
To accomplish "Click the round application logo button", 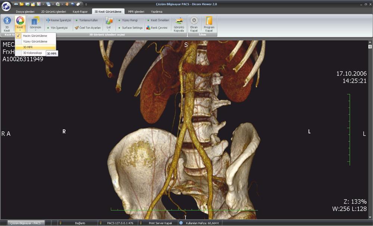I will coord(6,6).
